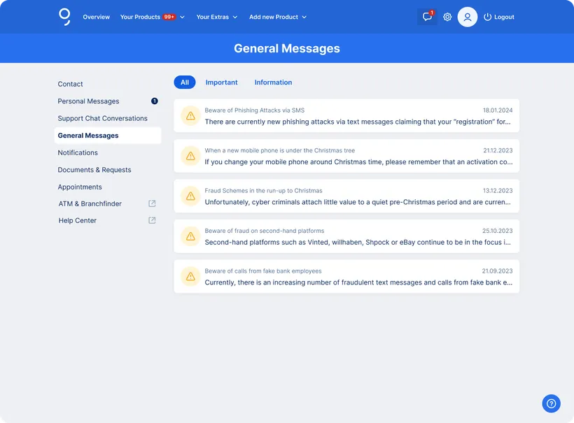Screen dimensions: 574x423
Task: Open the Add new Product menu label
Action: tap(274, 17)
